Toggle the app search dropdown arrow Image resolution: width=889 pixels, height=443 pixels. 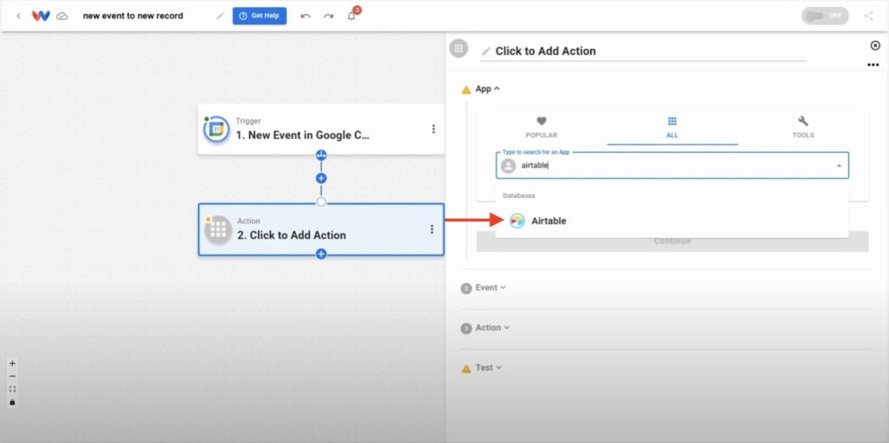point(839,166)
